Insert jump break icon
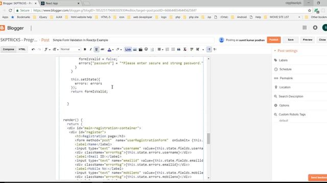The height and width of the screenshot is (183, 327). click(152, 49)
